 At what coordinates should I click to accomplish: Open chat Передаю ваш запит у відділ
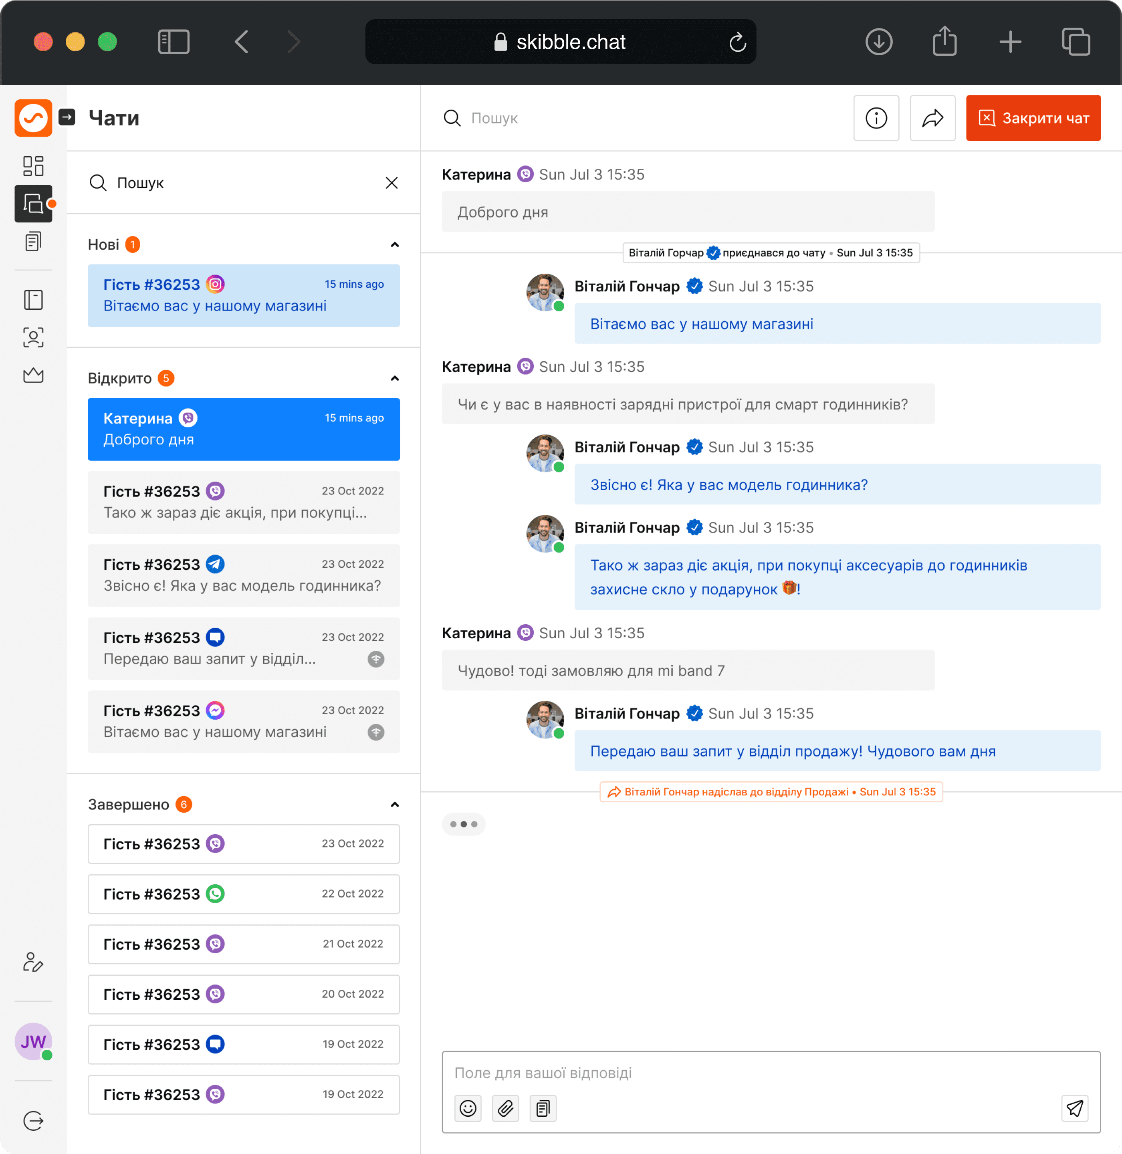pos(243,648)
